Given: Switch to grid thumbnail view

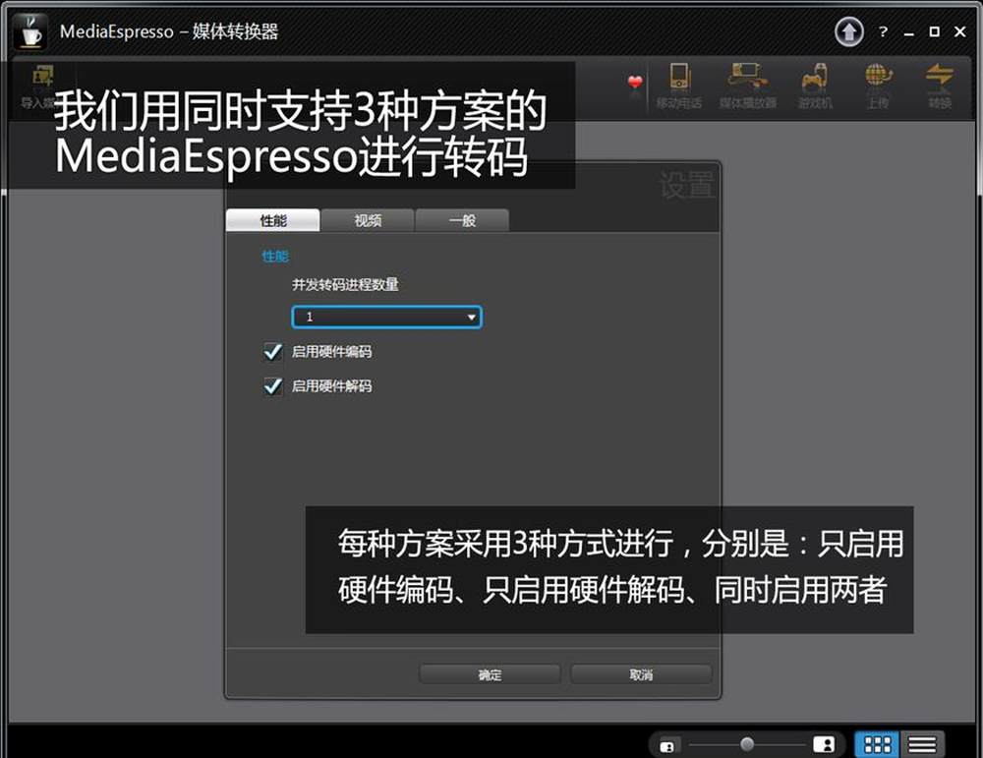Looking at the screenshot, I should pyautogui.click(x=879, y=744).
